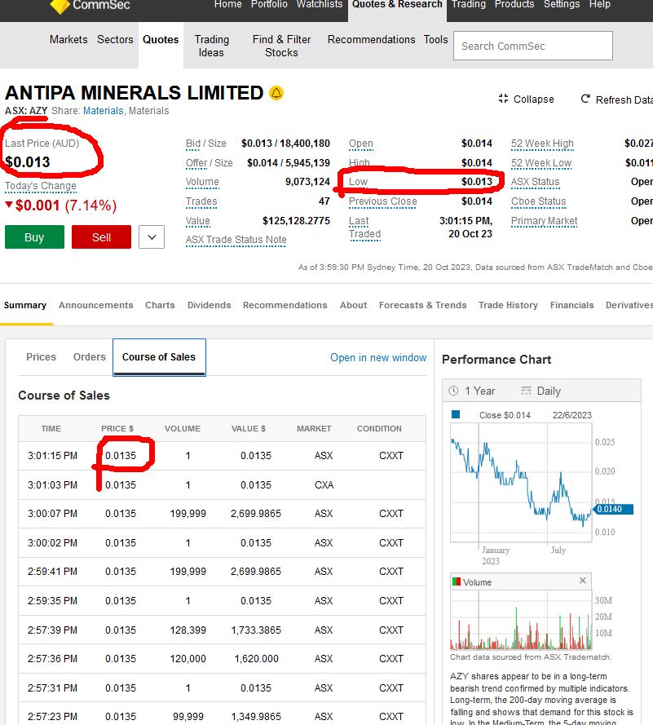
Task: Click the 2:57:39 PM trade time
Action: pos(52,630)
